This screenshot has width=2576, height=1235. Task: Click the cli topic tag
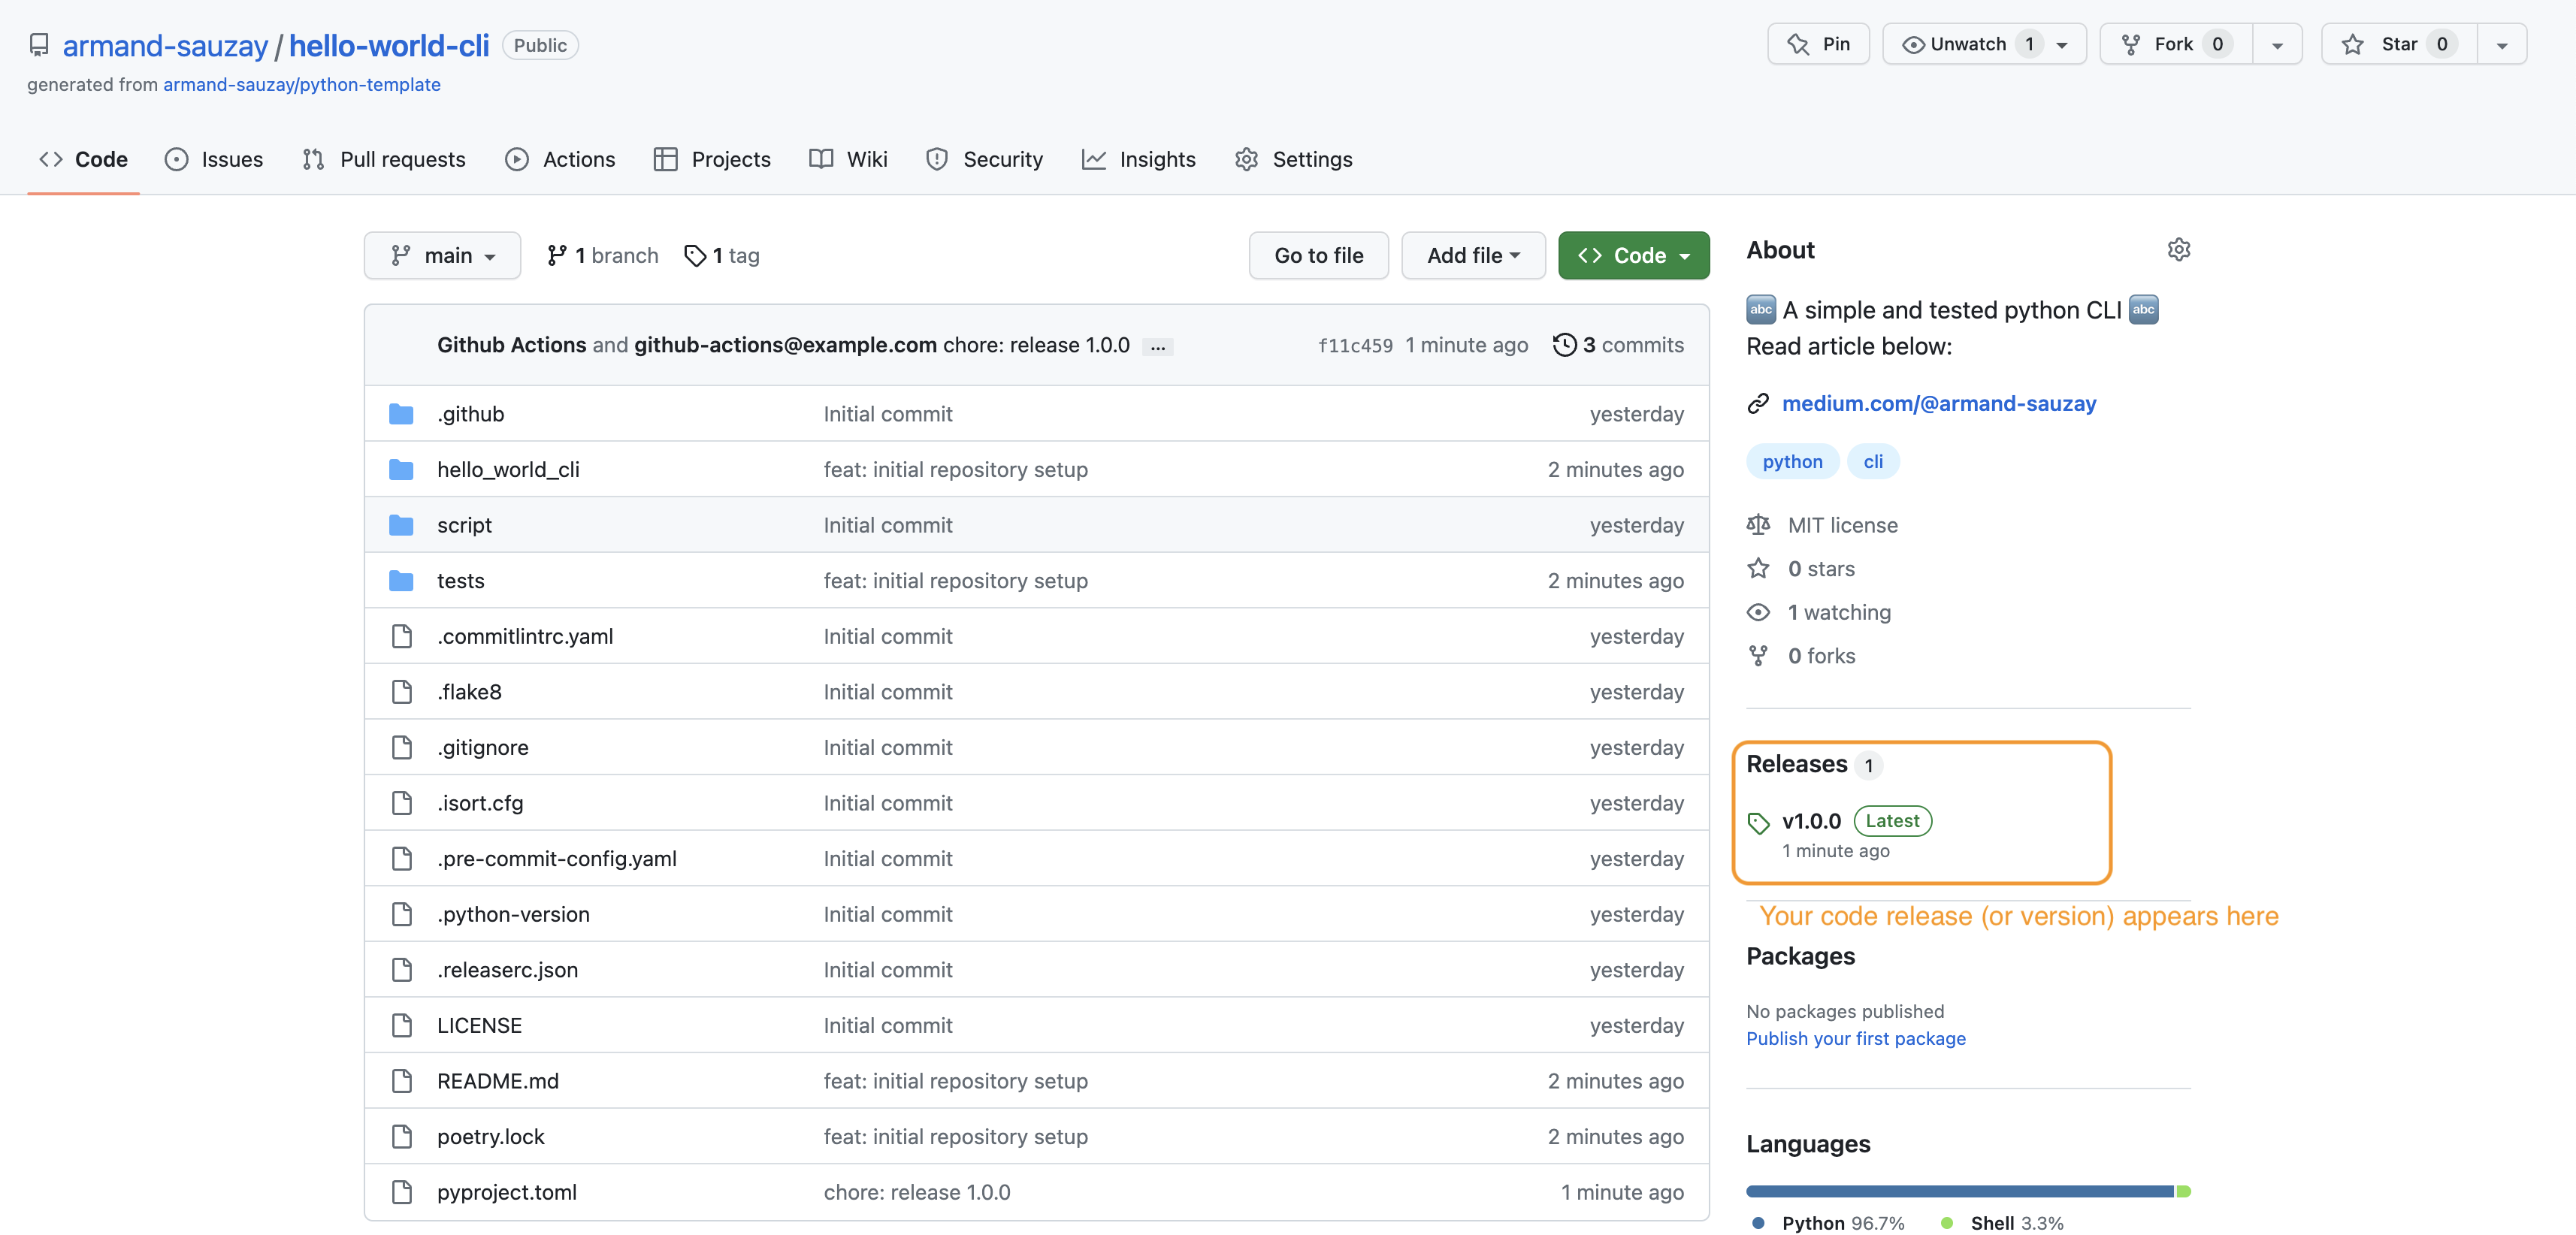click(x=1872, y=462)
